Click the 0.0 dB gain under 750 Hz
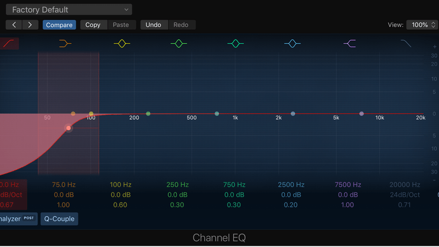 click(234, 195)
